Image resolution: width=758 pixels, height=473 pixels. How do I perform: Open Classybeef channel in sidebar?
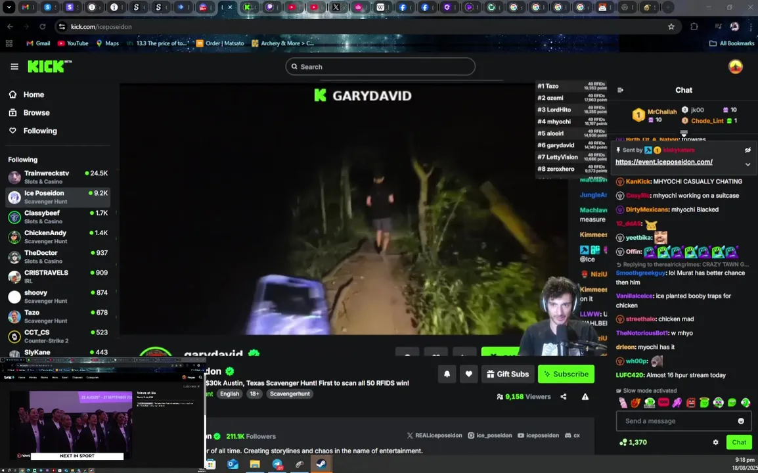pyautogui.click(x=58, y=217)
